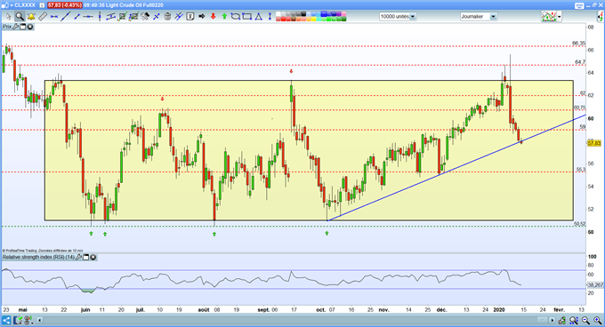This screenshot has width=605, height=327.
Task: Close the Prix price panel
Action: pos(29,27)
